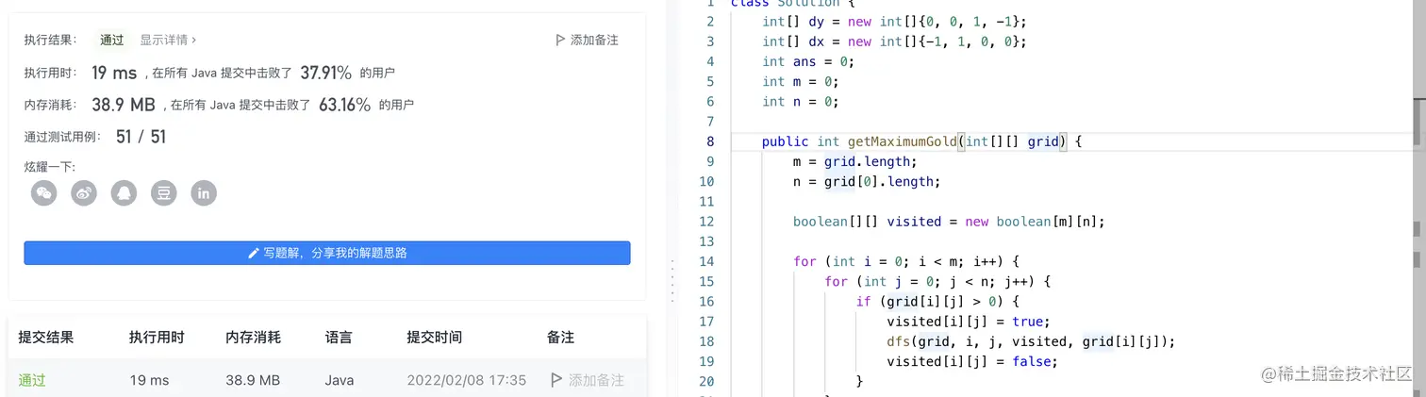Screen dimensions: 1426x397
Task: Click the 写题解 share-solution blue button
Action: coord(327,253)
